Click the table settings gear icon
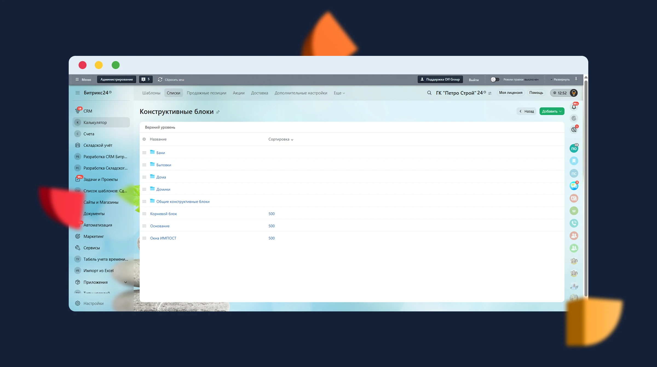 [x=144, y=139]
